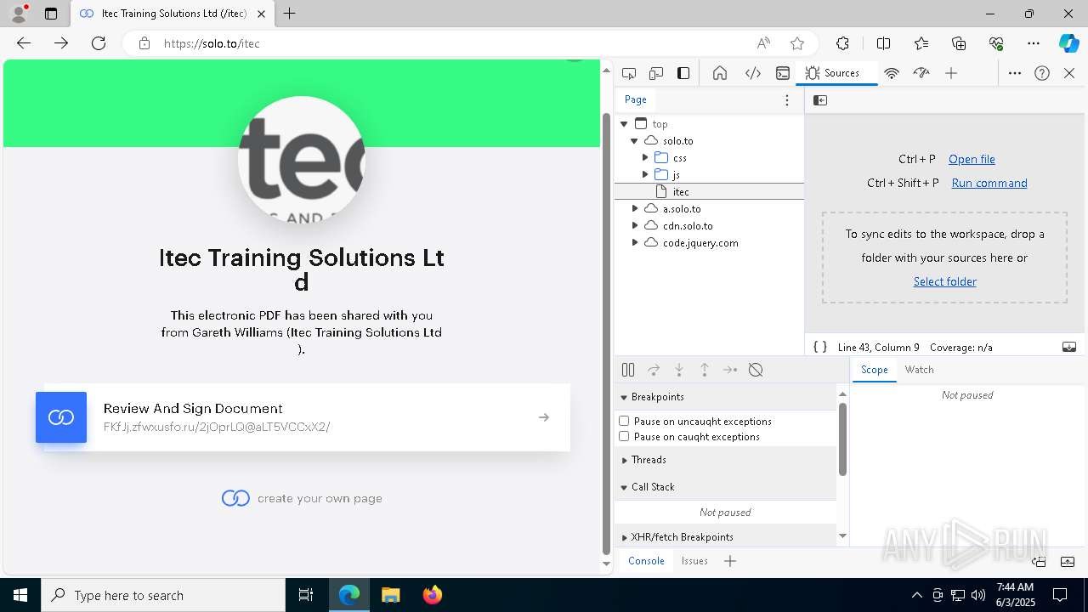Open Split screen icon in browser toolbar
This screenshot has width=1088, height=612.
(883, 43)
